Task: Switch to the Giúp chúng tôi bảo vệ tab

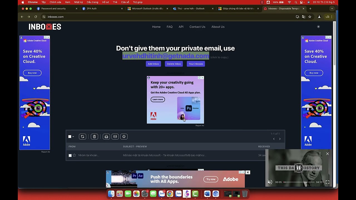Action: 238,9
